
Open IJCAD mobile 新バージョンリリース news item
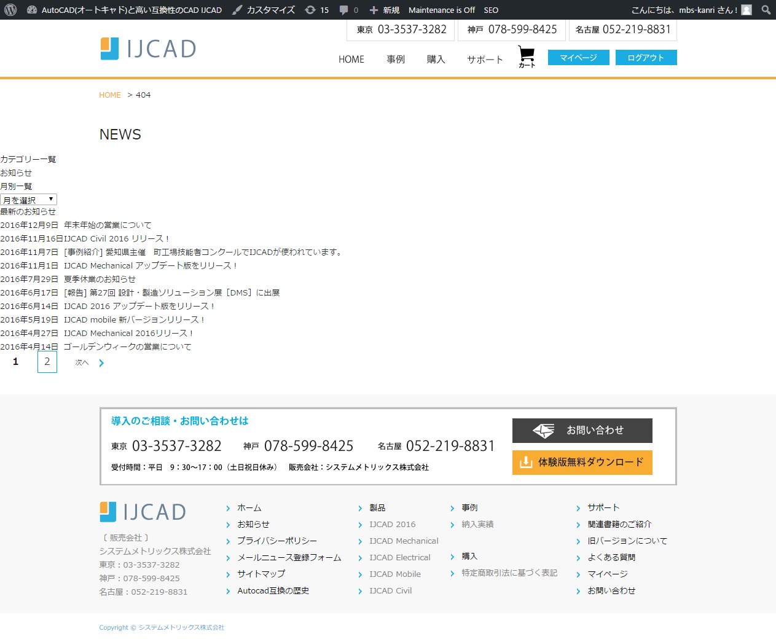click(x=135, y=320)
